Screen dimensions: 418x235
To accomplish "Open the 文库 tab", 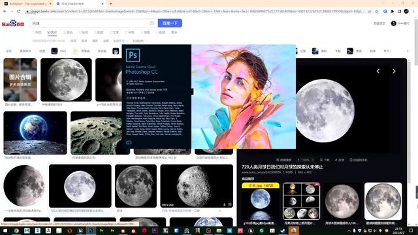I will pos(114,32).
